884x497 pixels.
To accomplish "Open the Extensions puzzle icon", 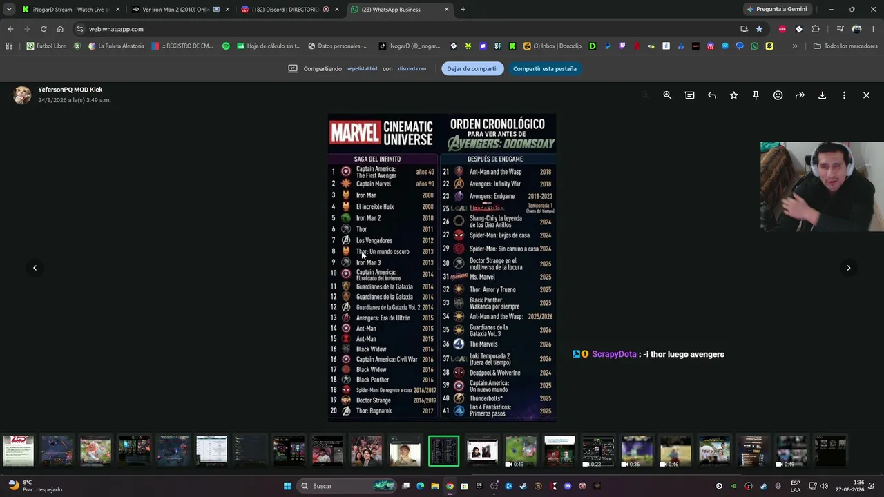I will (x=816, y=29).
